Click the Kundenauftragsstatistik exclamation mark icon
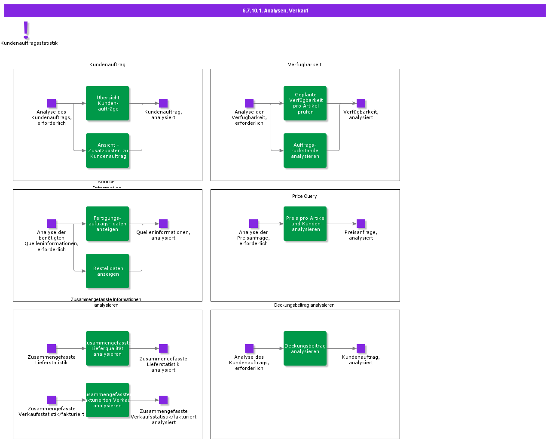The height and width of the screenshot is (443, 550). tap(26, 30)
